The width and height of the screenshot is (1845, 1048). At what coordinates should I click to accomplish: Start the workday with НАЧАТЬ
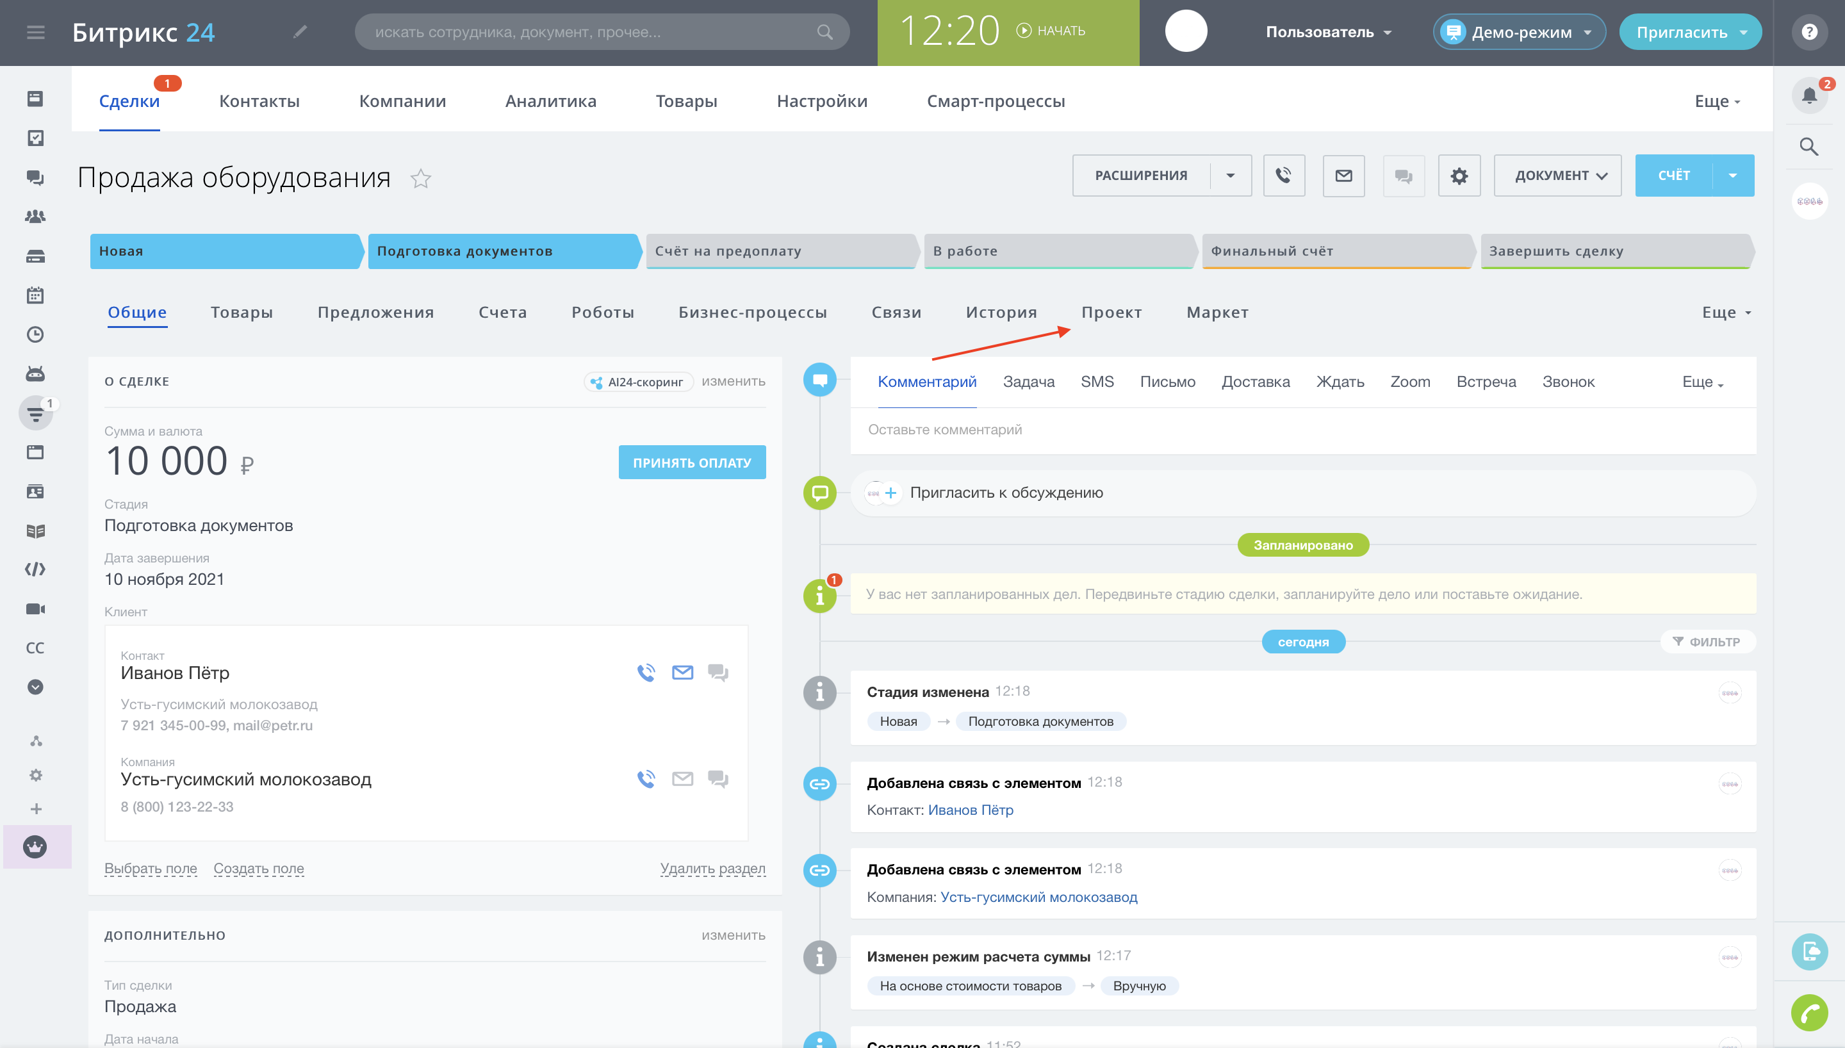point(1051,31)
